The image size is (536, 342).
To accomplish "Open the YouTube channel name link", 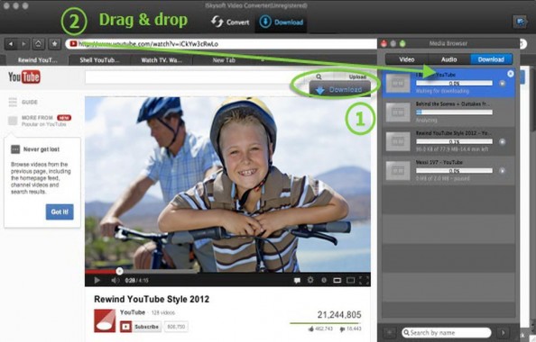I will (133, 312).
